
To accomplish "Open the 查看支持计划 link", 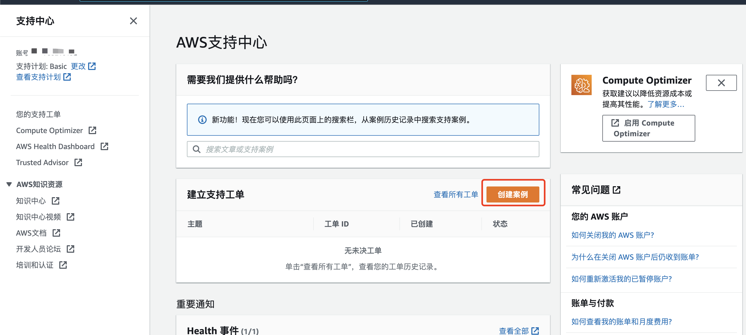I will point(38,77).
